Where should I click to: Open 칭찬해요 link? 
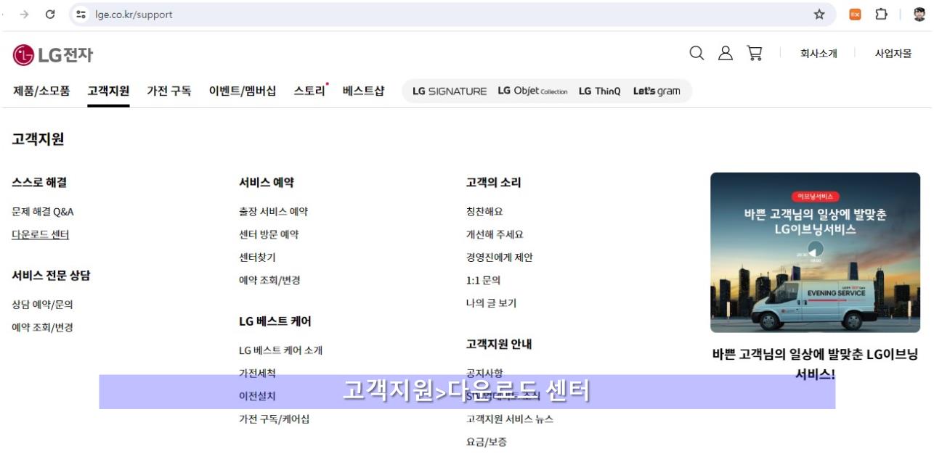tap(484, 212)
